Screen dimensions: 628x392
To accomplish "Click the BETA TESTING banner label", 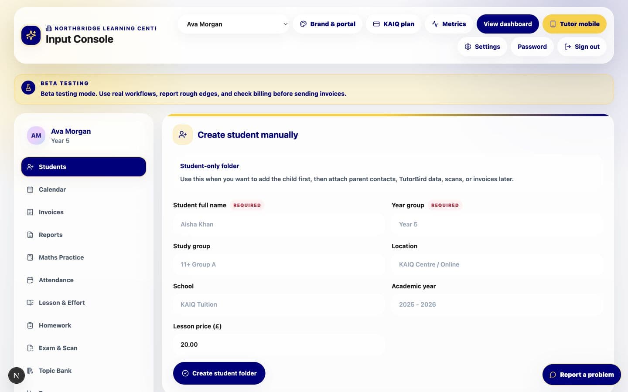I will 65,83.
